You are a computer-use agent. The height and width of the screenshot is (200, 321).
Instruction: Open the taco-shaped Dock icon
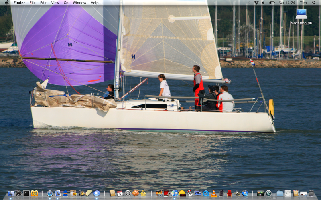(x=89, y=193)
